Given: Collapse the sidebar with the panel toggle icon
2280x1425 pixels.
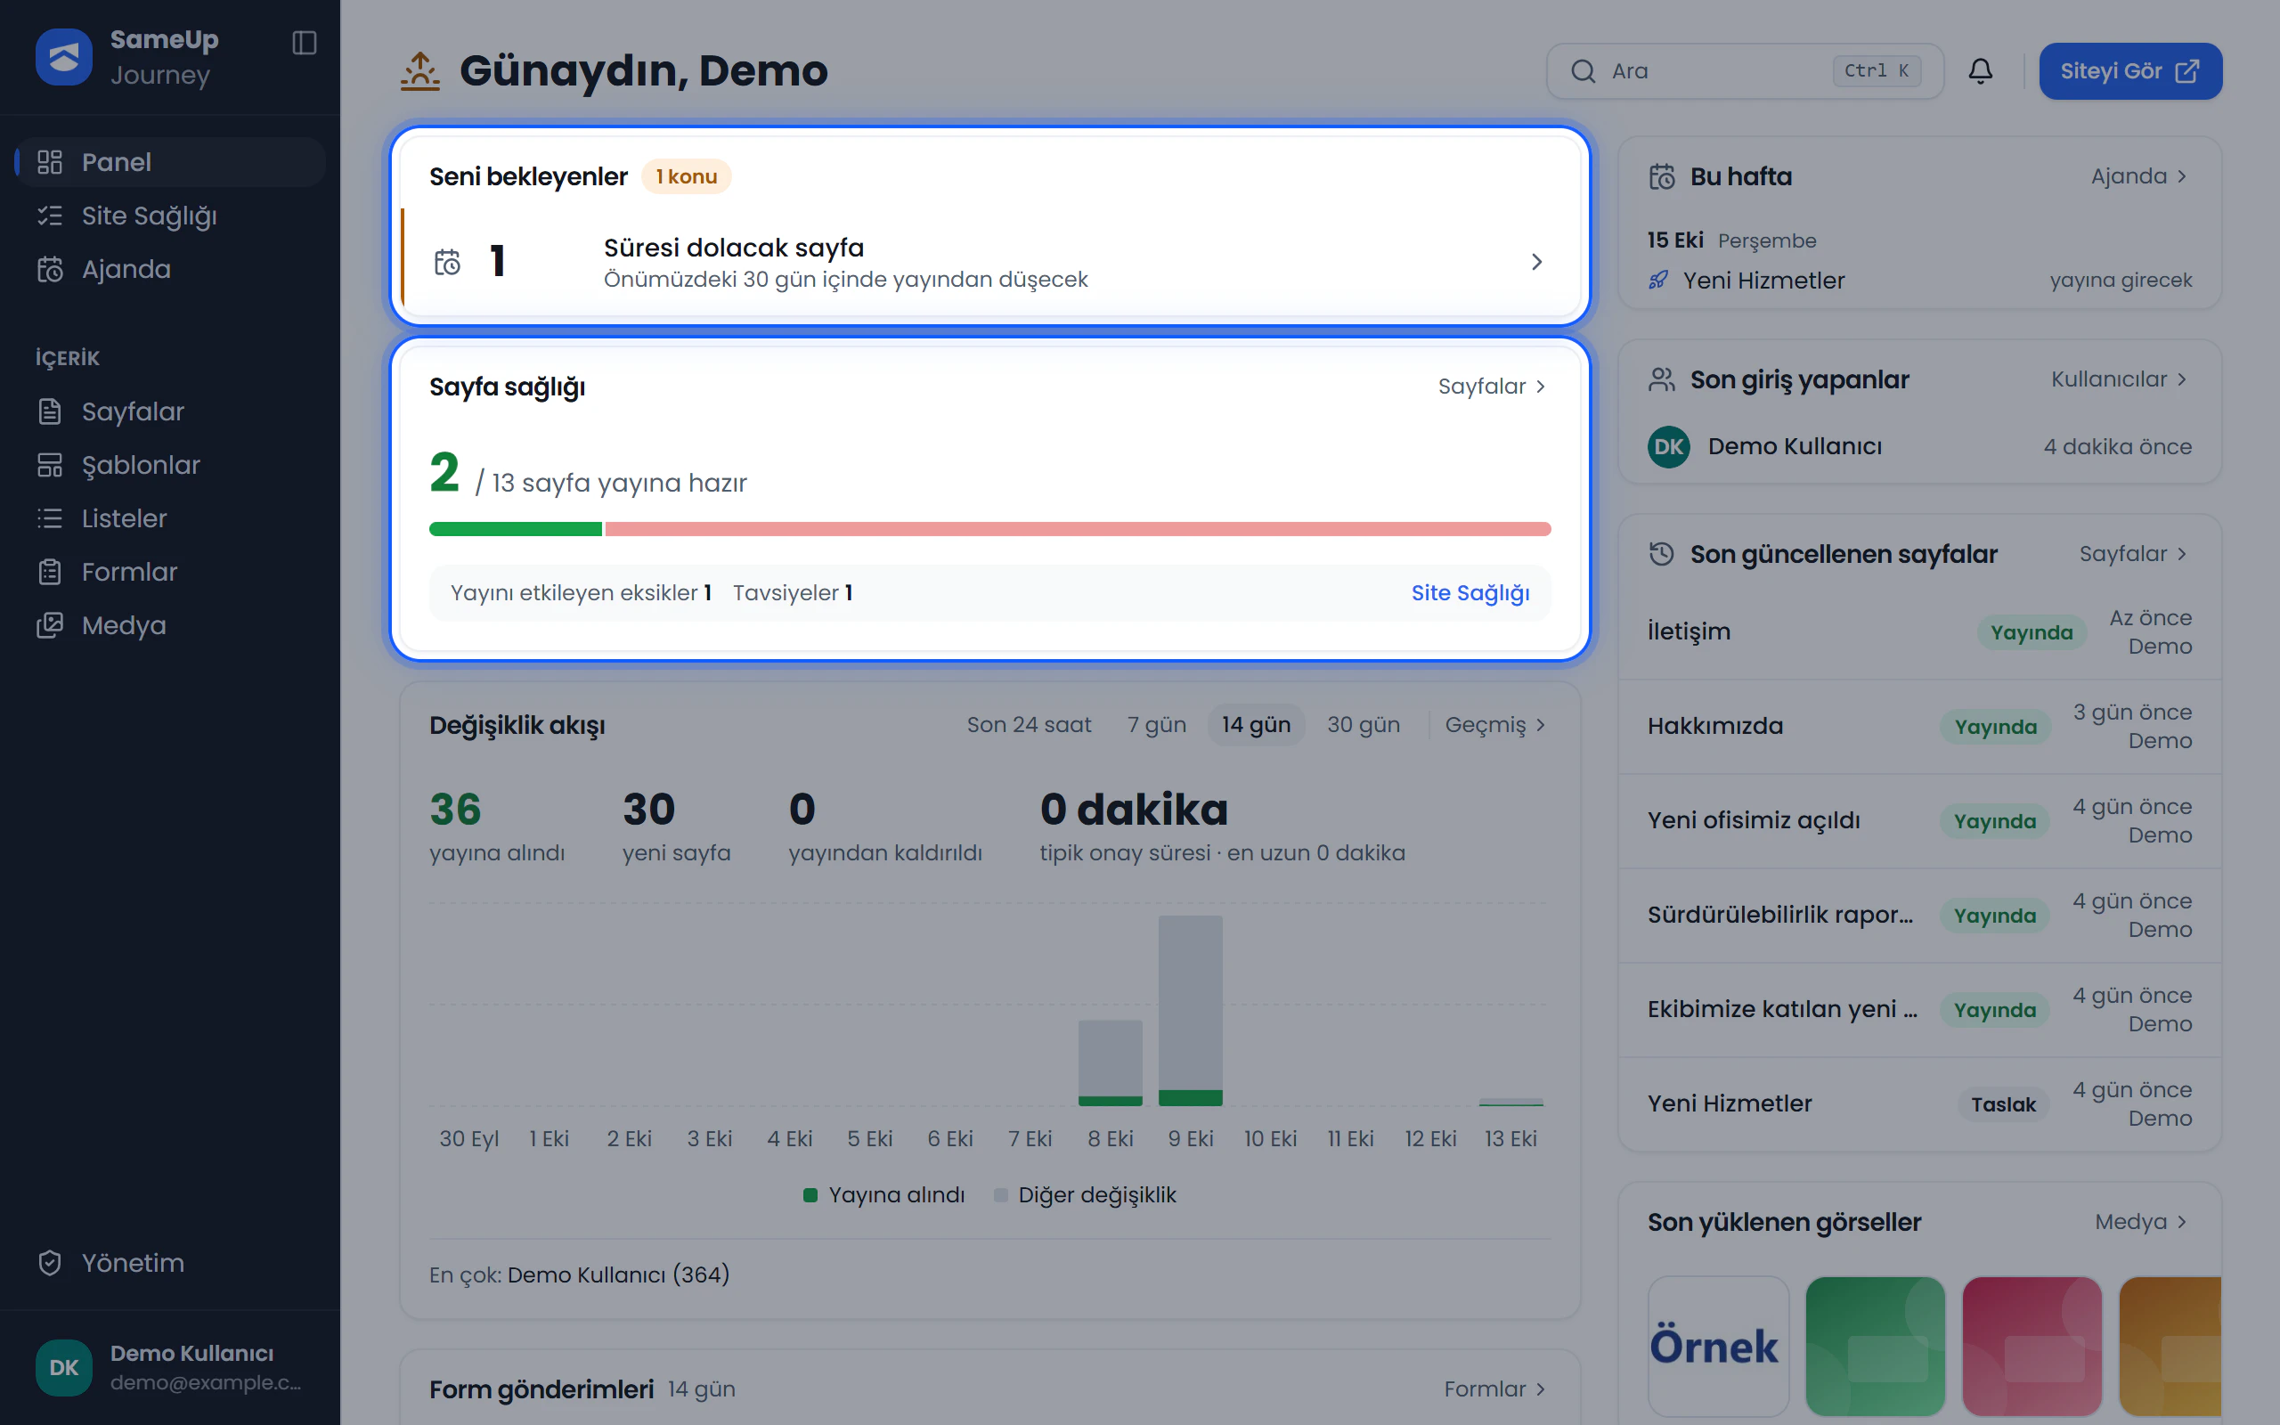Looking at the screenshot, I should coord(305,44).
